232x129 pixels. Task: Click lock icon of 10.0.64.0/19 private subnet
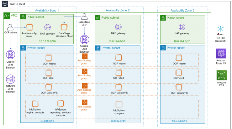click(163, 48)
